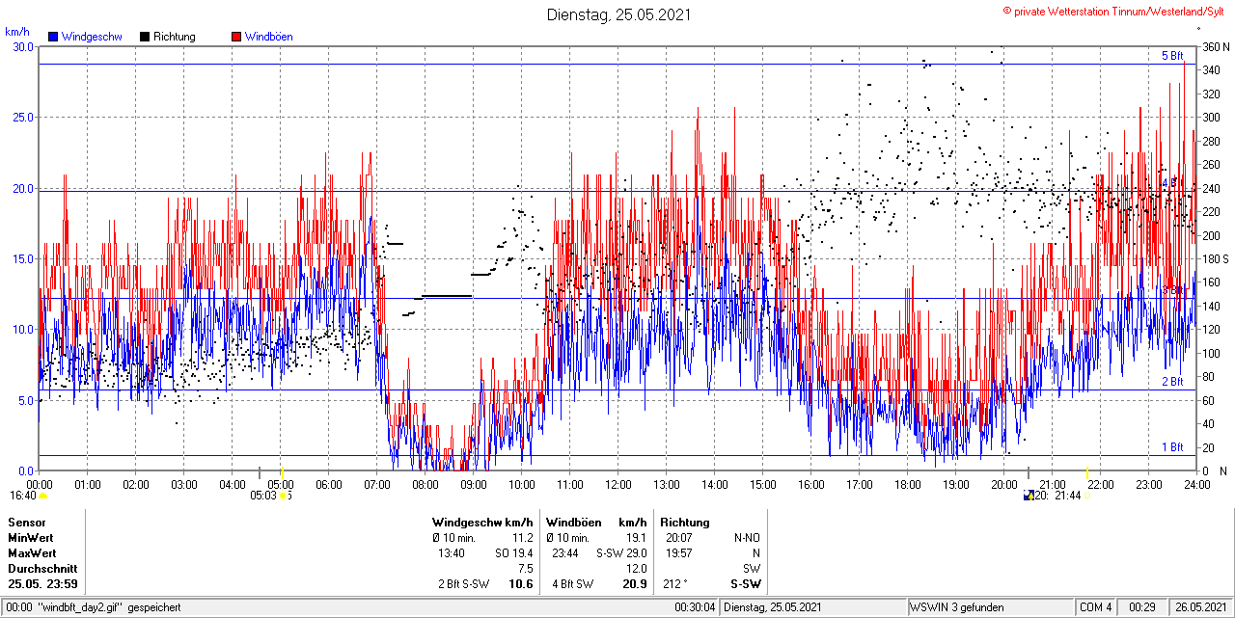Click the 00:29 status bar panel
Screen dimensions: 1235x618
pyautogui.click(x=1143, y=607)
